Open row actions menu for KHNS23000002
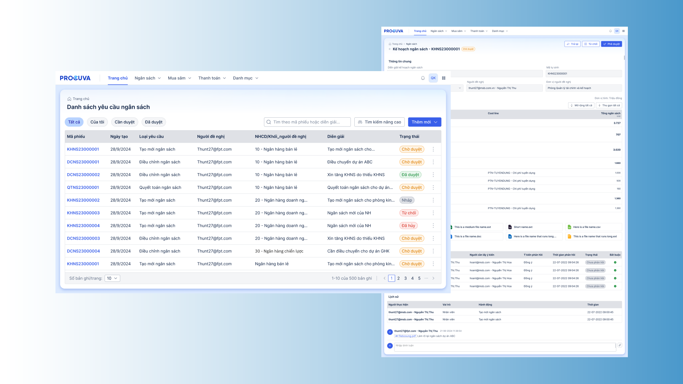The image size is (683, 384). [x=433, y=200]
